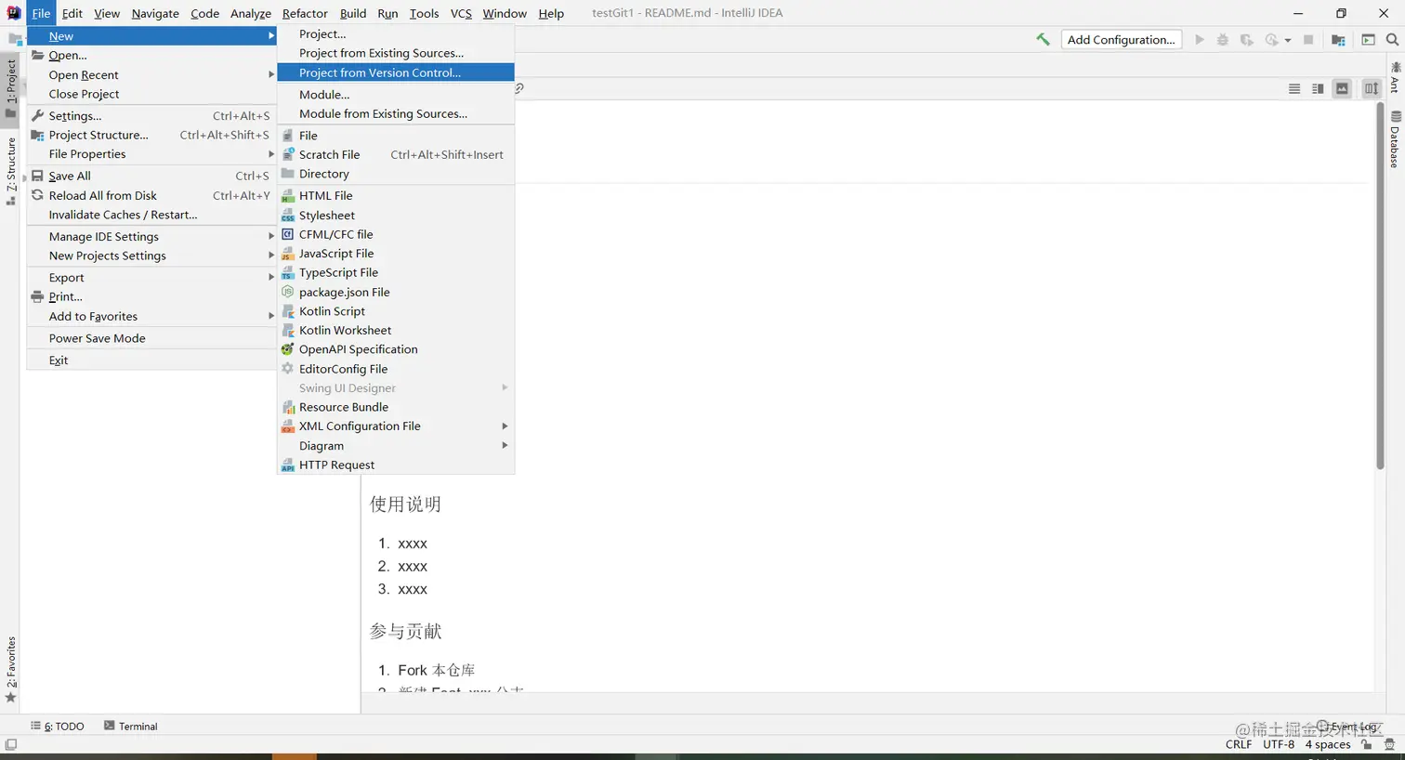
Task: Open the TODO tool window
Action: point(58,727)
